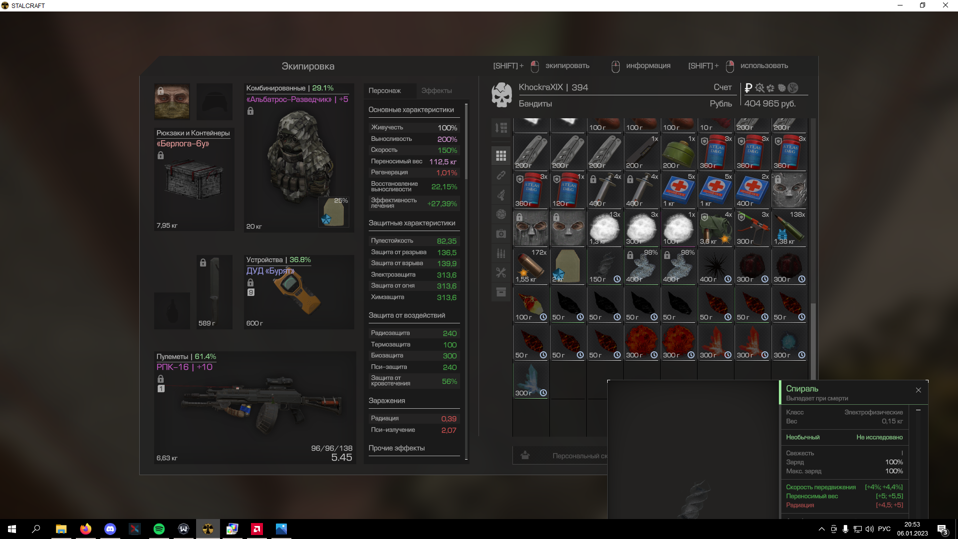Select the spiral artifact weighing 150 г

[604, 266]
